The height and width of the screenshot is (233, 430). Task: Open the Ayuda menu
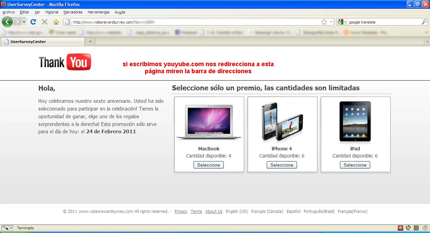click(120, 12)
